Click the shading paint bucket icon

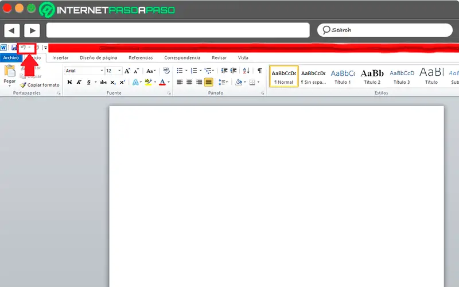point(239,82)
